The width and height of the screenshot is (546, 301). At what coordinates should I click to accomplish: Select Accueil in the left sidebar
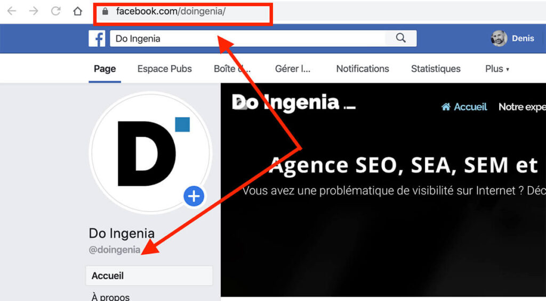tap(149, 275)
